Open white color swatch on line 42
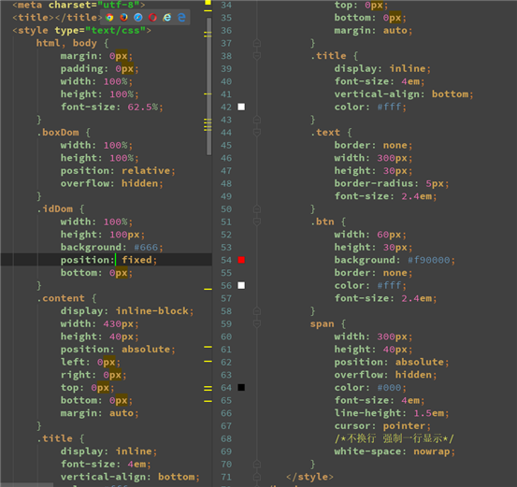 tap(241, 107)
